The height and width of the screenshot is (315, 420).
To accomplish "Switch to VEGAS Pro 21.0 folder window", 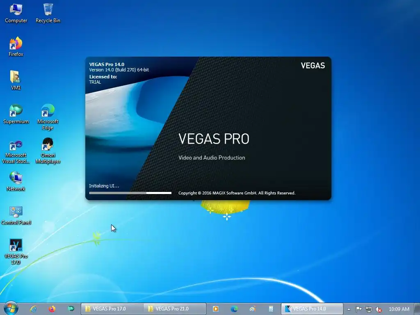I will (x=175, y=309).
